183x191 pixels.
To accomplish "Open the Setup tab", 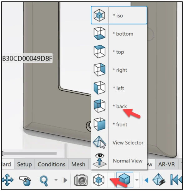I will click(x=24, y=164).
